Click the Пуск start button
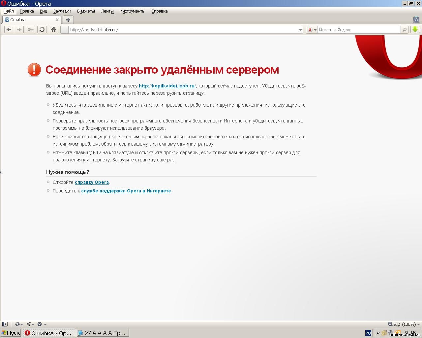The image size is (422, 338). pos(11,333)
